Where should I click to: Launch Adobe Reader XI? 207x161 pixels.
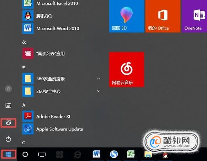(x=46, y=116)
